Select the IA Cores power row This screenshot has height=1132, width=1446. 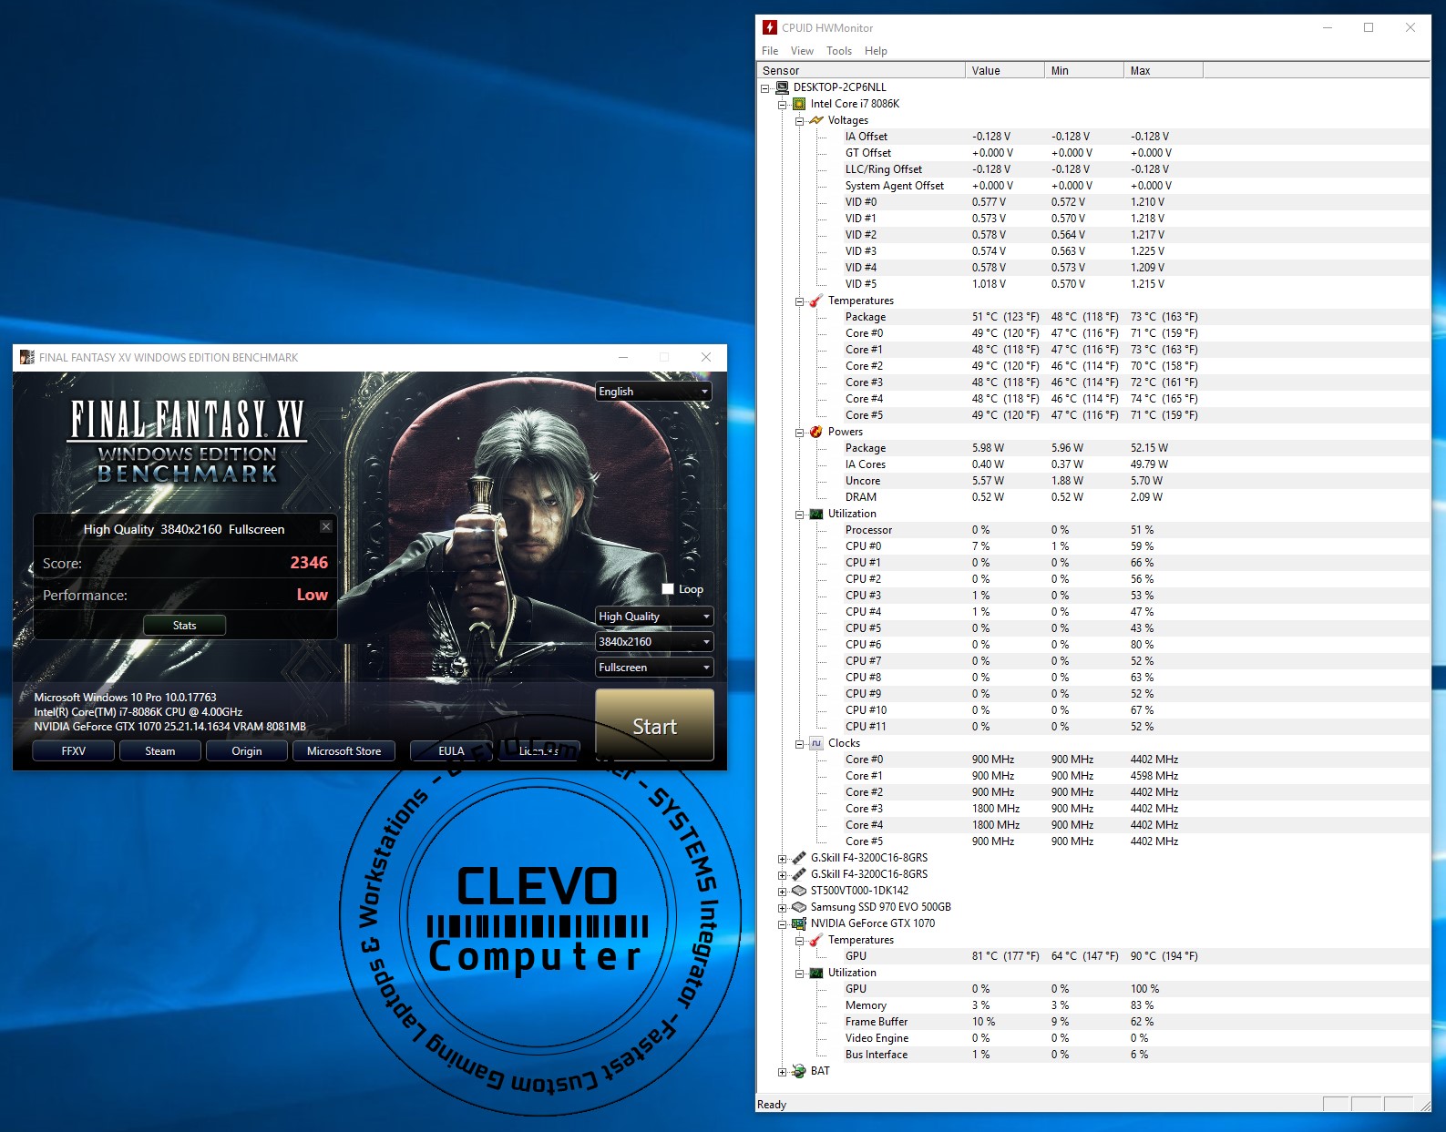pos(1093,464)
